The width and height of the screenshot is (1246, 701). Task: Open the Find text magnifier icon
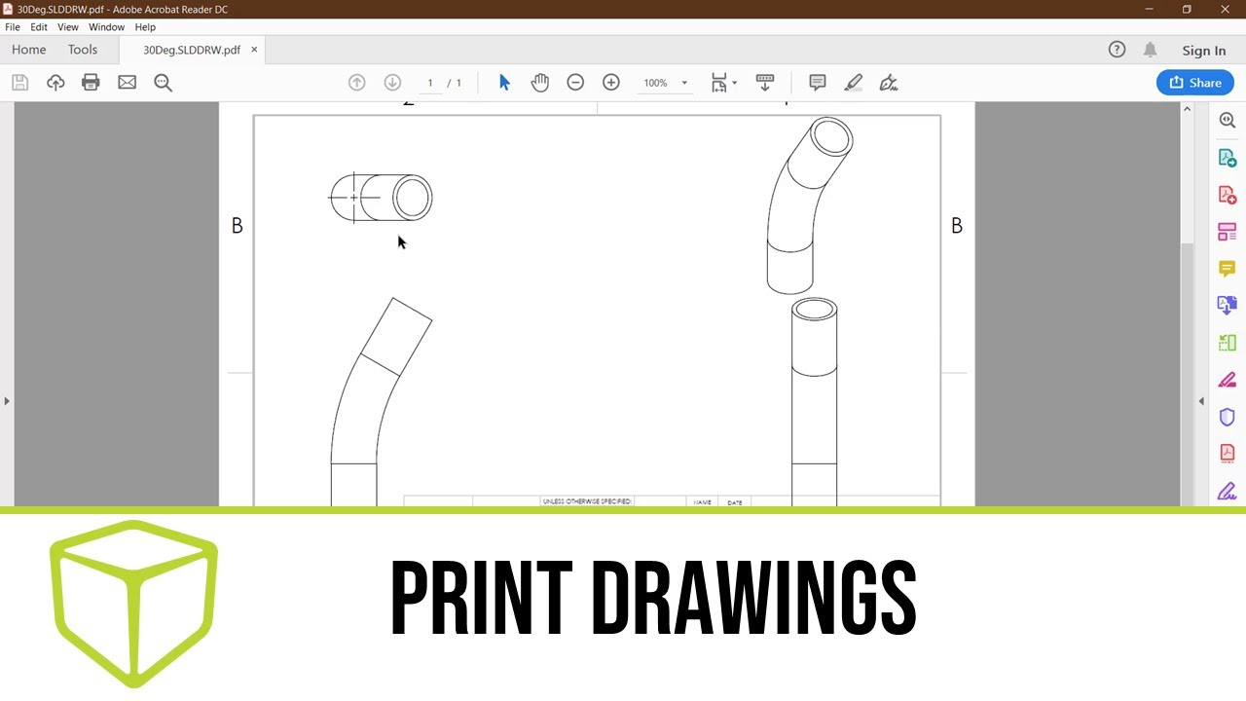(x=163, y=83)
